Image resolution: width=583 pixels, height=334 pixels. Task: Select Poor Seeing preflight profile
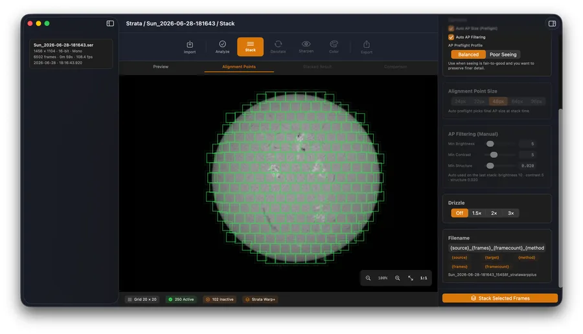pyautogui.click(x=503, y=54)
